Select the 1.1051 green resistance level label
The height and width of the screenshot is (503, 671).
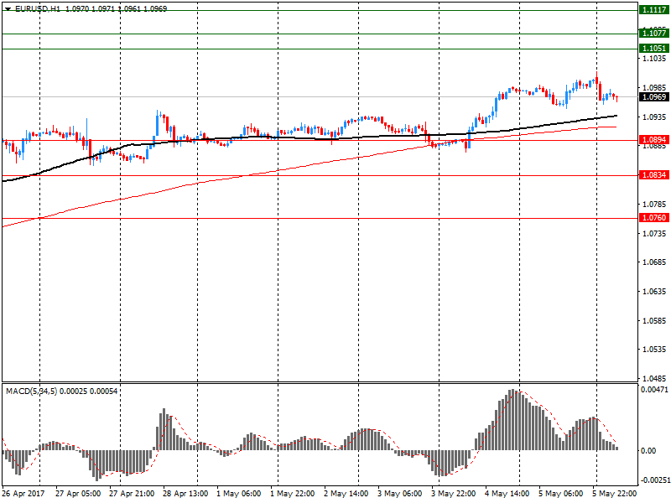[654, 49]
